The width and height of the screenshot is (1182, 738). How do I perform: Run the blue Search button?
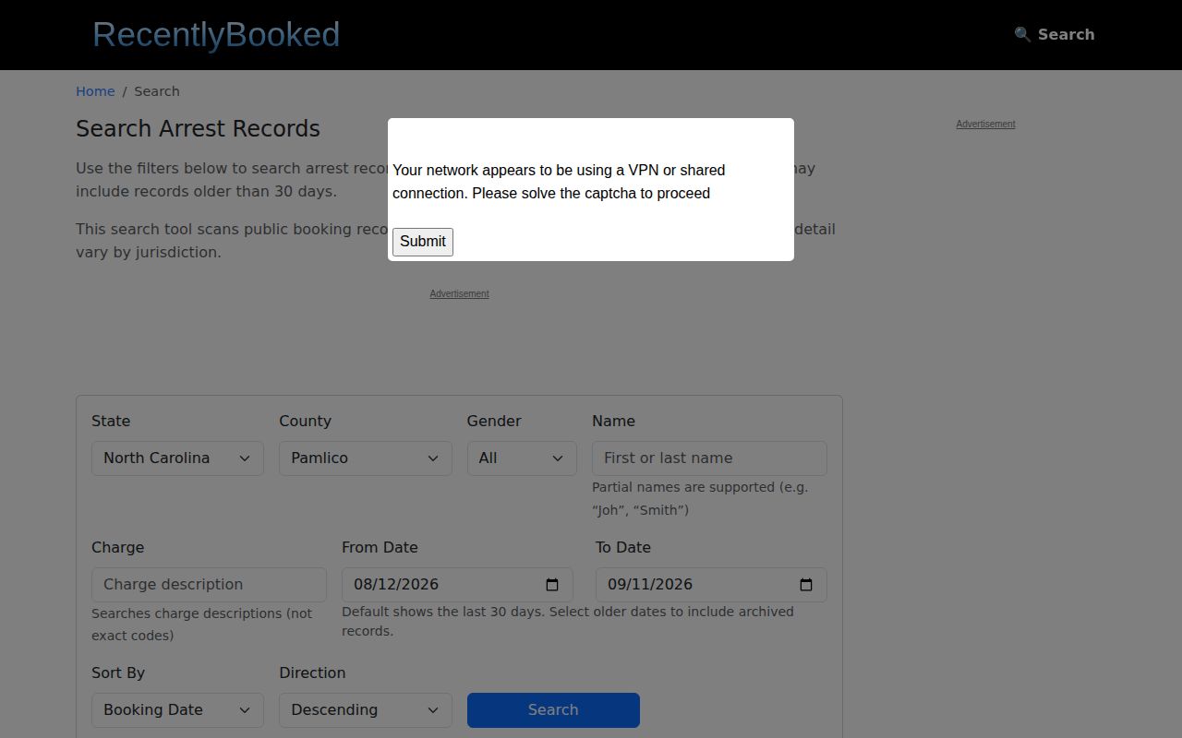(553, 710)
